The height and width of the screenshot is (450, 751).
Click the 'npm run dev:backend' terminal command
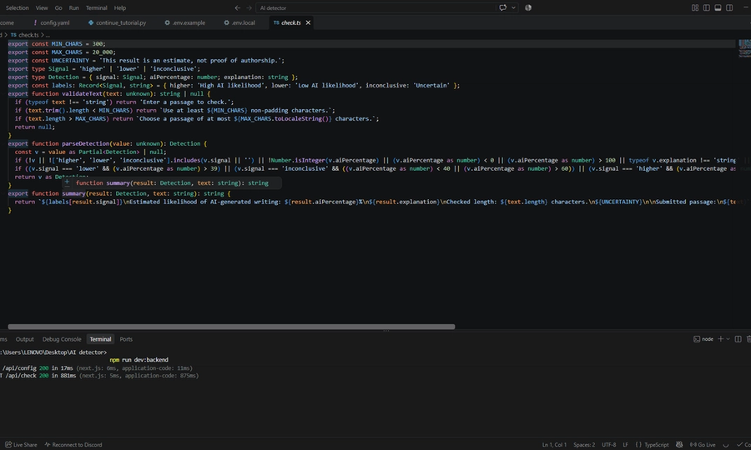pyautogui.click(x=139, y=360)
